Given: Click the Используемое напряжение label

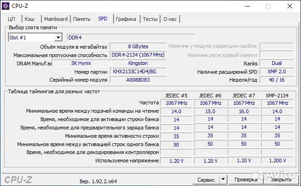Looking at the screenshot, I should 127,161.
